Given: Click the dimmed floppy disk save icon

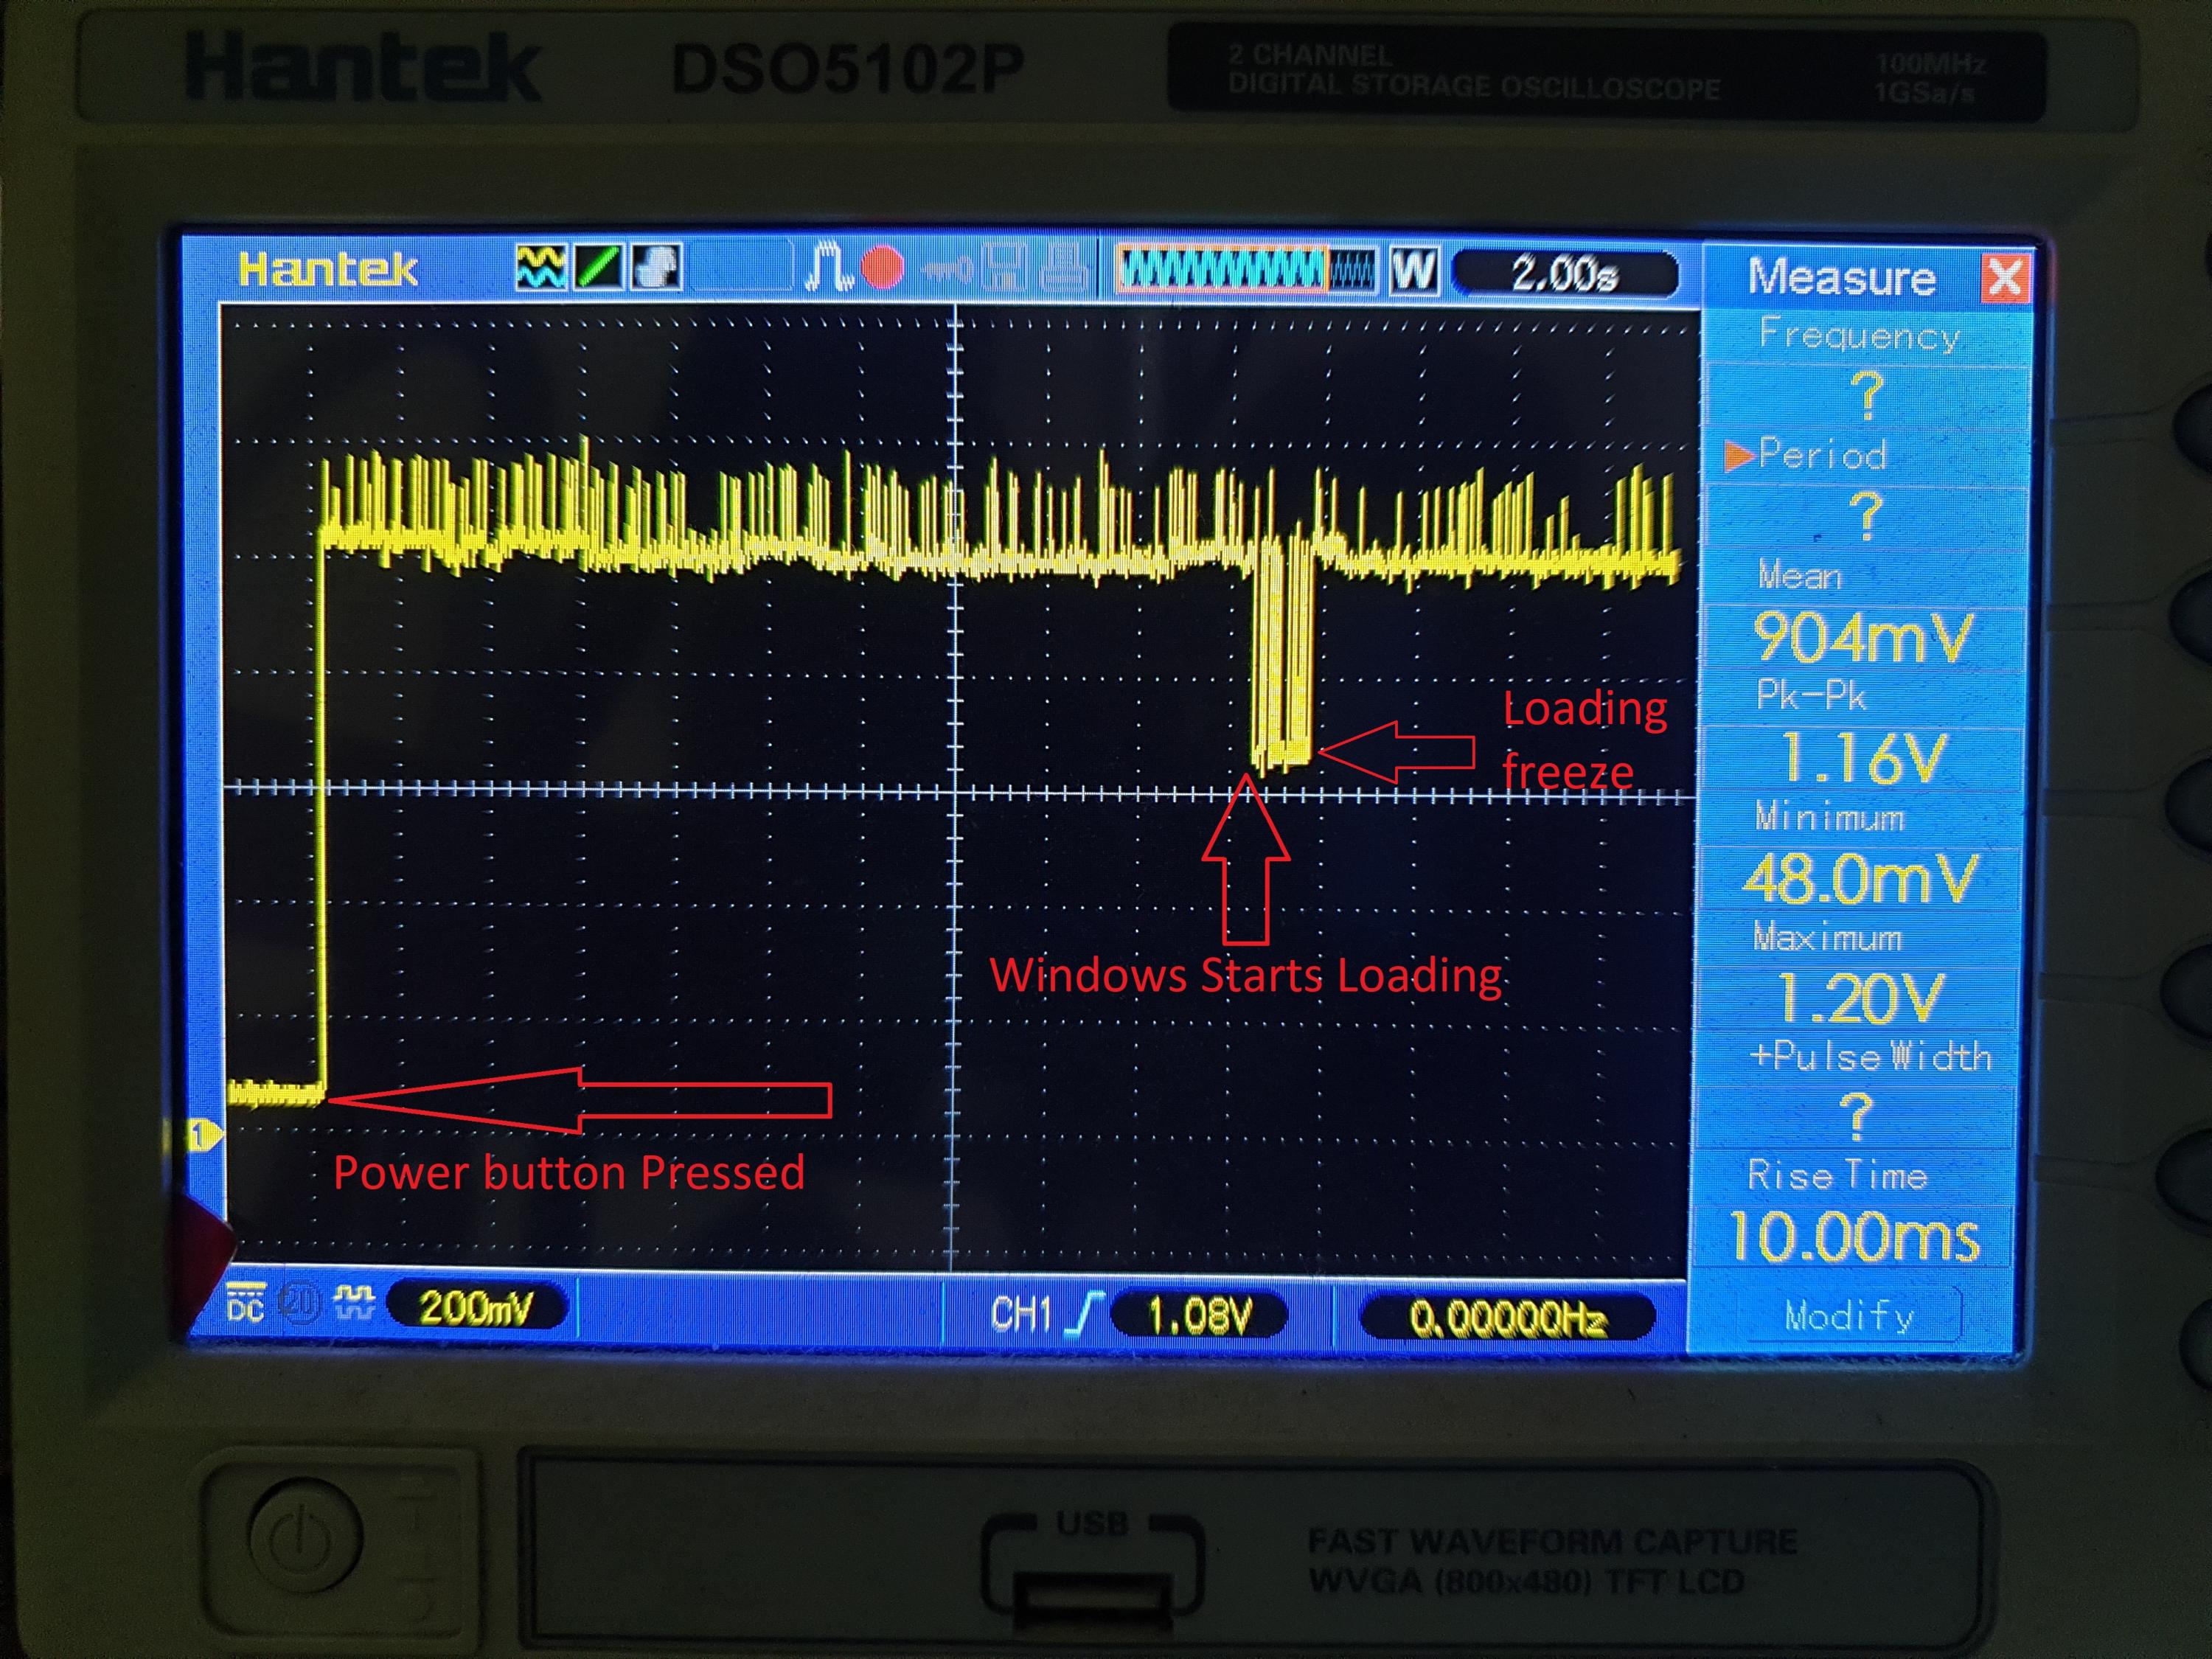Looking at the screenshot, I should pyautogui.click(x=1005, y=269).
